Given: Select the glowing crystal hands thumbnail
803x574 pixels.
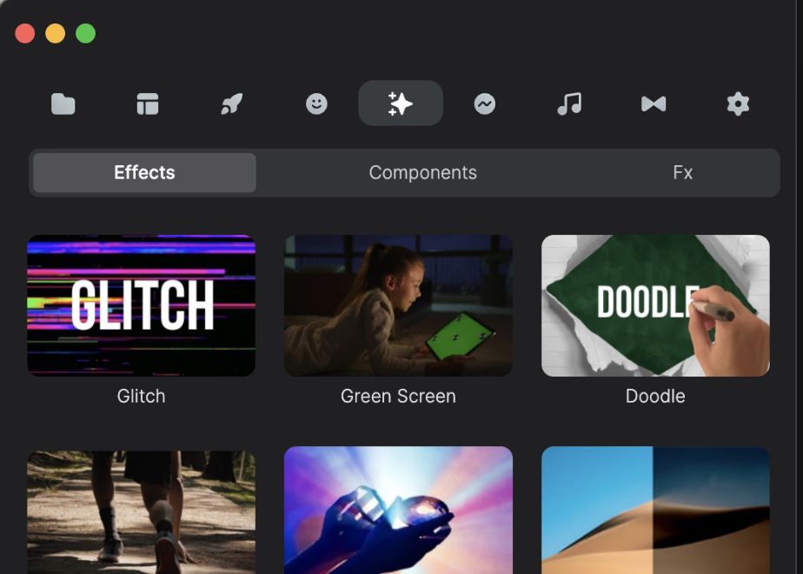Looking at the screenshot, I should point(398,511).
